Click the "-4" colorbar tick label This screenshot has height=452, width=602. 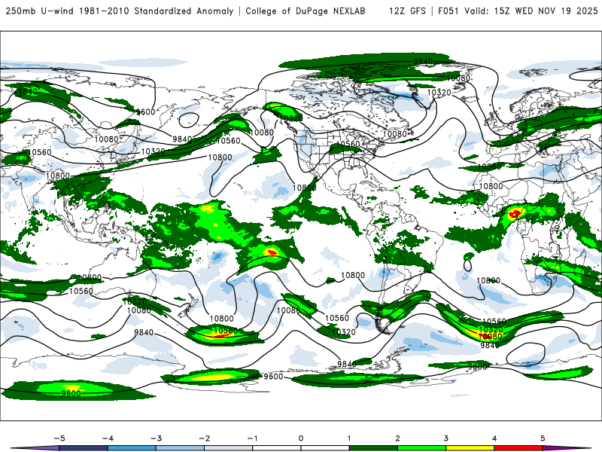coord(108,438)
